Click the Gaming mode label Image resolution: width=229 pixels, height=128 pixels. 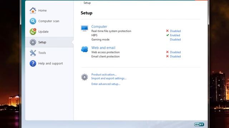point(100,39)
